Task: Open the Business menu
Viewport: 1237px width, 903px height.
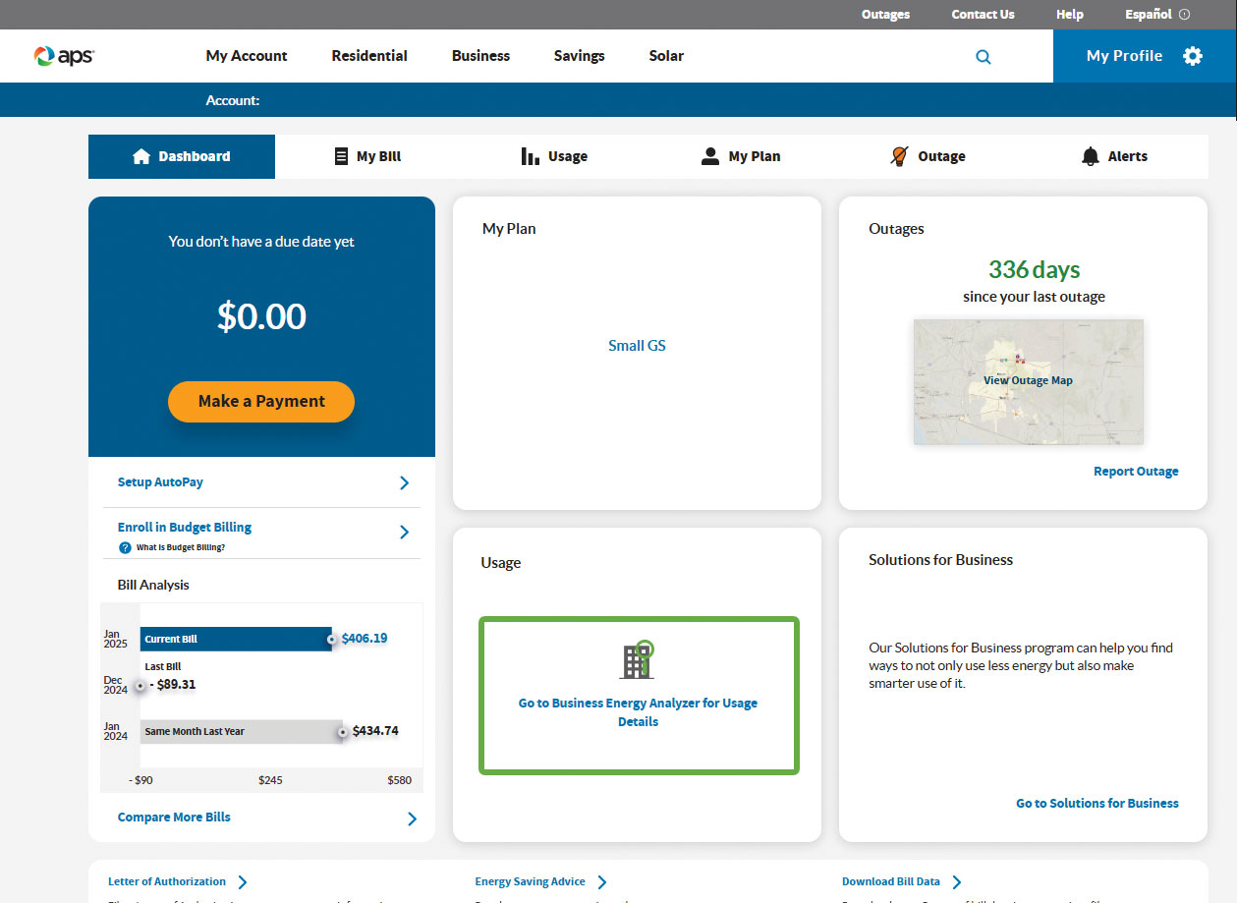Action: 480,56
